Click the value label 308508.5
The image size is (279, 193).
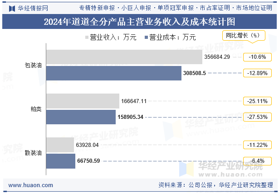tap(195, 73)
